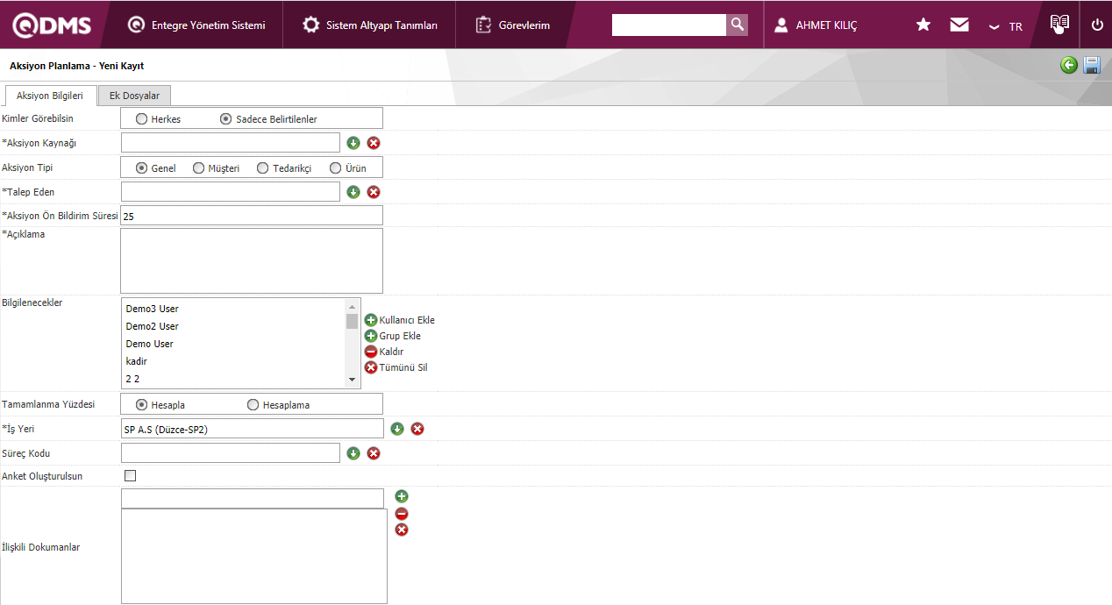Viewport: 1112px width, 605px height.
Task: Open the messages envelope icon
Action: [959, 25]
